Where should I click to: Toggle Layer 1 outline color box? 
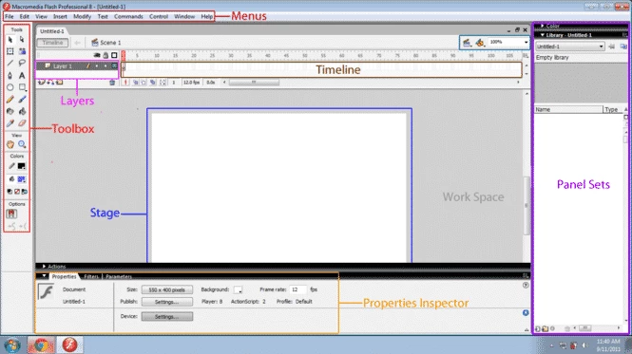[x=114, y=66]
